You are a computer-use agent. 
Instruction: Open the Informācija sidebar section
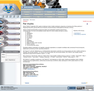click(x=10, y=39)
